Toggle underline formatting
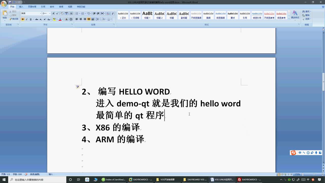 [31, 19]
